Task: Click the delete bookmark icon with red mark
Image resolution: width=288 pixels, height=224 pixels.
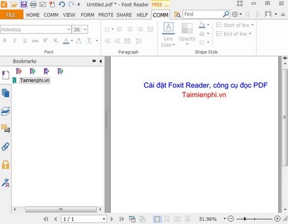Action: coord(18,71)
